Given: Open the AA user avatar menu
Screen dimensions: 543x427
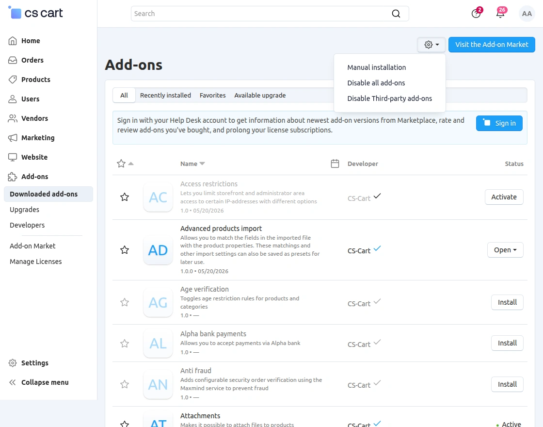Looking at the screenshot, I should click(527, 14).
